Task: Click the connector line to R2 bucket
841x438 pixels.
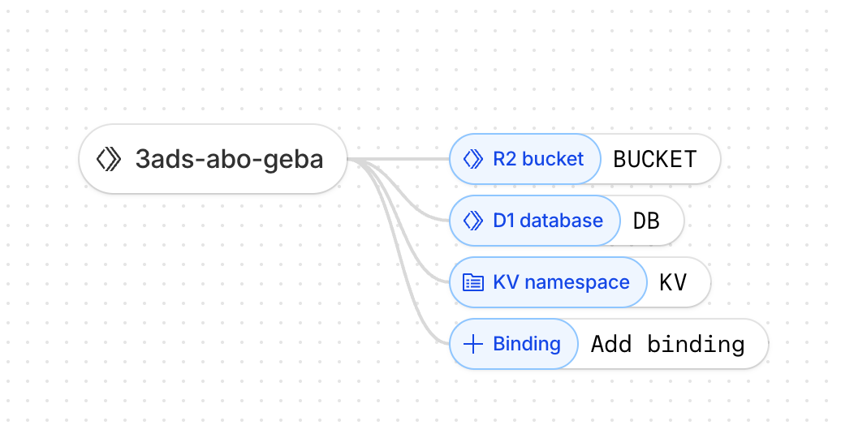Action: (406, 159)
